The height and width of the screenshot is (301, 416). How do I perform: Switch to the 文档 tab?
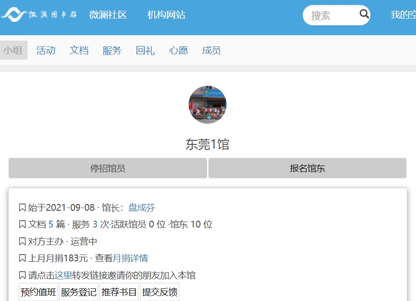click(x=79, y=51)
